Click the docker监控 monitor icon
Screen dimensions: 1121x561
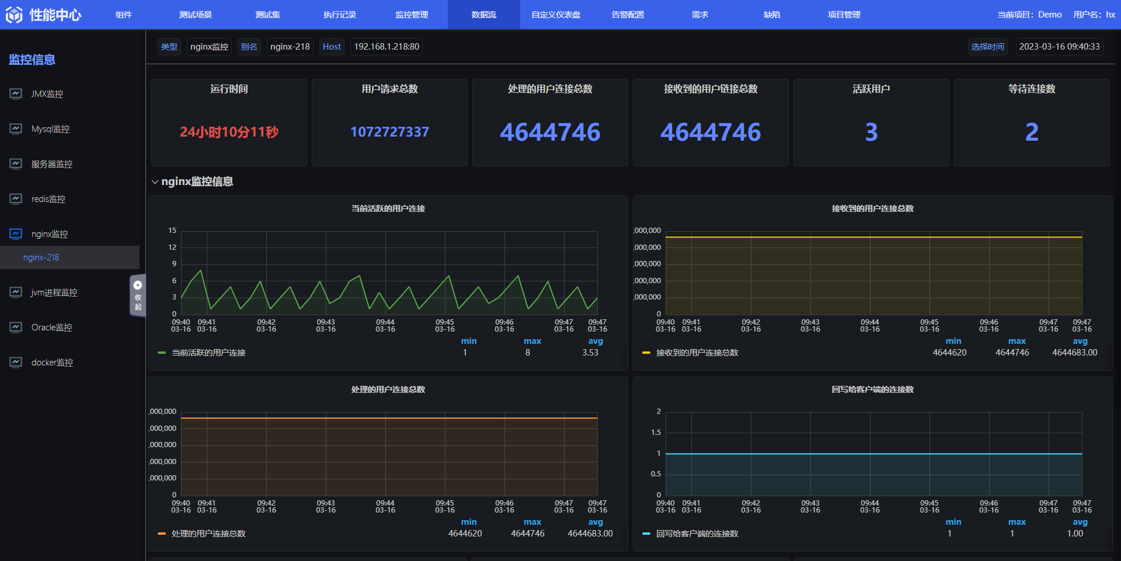pos(16,362)
